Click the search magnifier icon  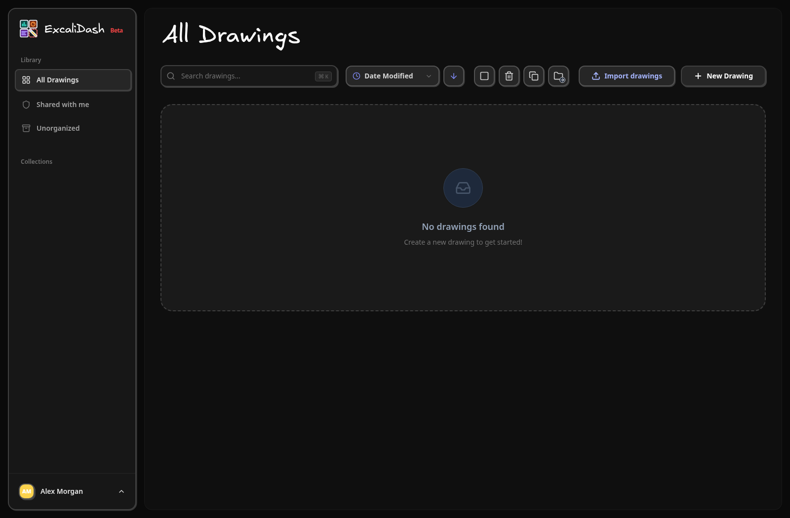pos(171,76)
